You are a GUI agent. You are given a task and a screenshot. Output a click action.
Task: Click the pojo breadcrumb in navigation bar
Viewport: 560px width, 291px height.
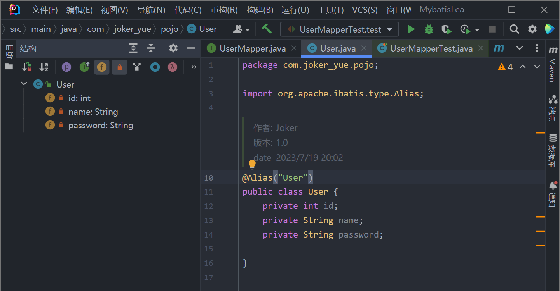169,29
